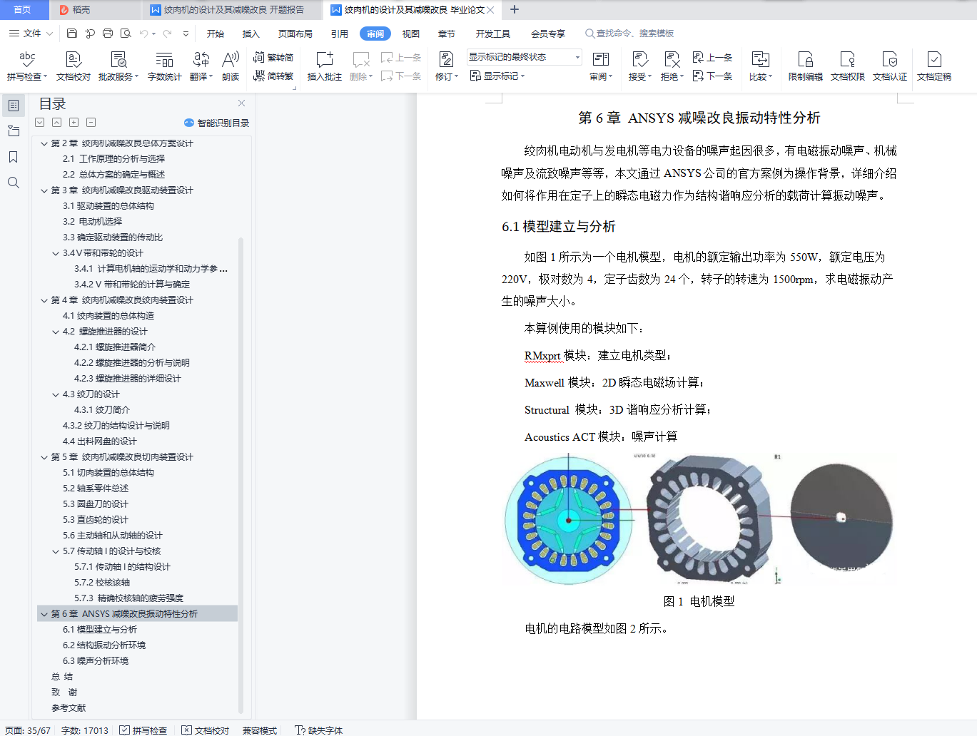
Task: Collapse the 第 4 章 tree node
Action: point(44,300)
